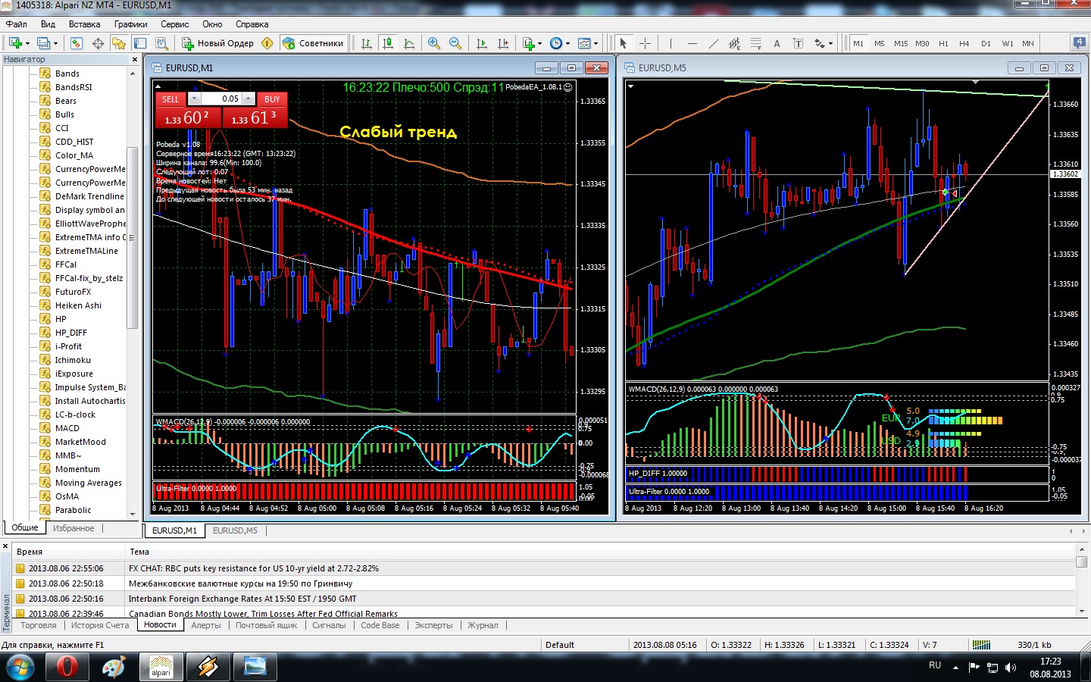Open the Strategy Tester icon
Image resolution: width=1091 pixels, height=682 pixels.
click(161, 43)
